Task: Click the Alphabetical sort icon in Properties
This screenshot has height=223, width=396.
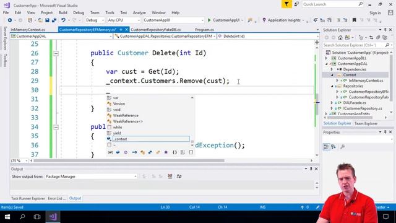Action: pyautogui.click(x=334, y=147)
